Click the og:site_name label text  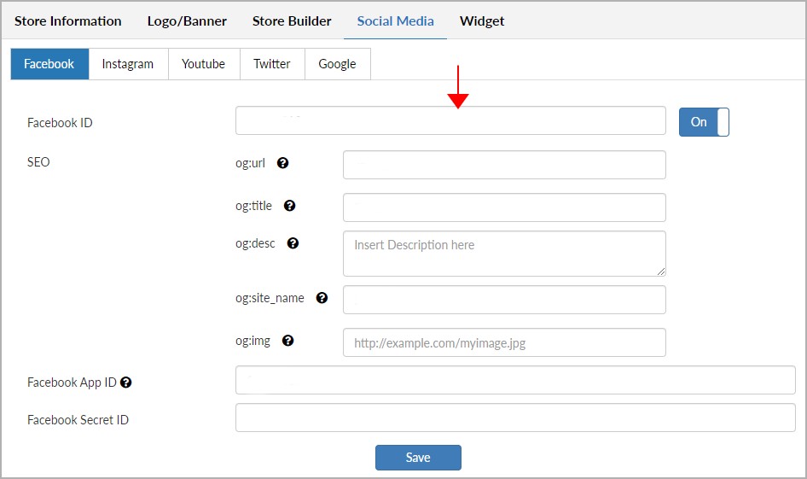click(270, 298)
